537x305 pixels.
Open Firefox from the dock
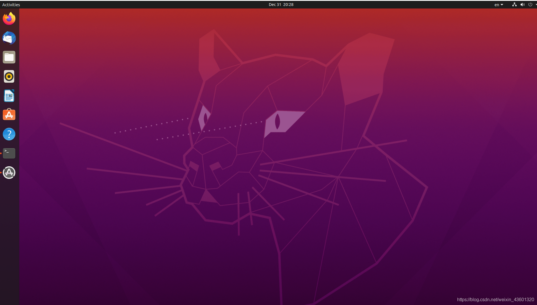coord(9,19)
